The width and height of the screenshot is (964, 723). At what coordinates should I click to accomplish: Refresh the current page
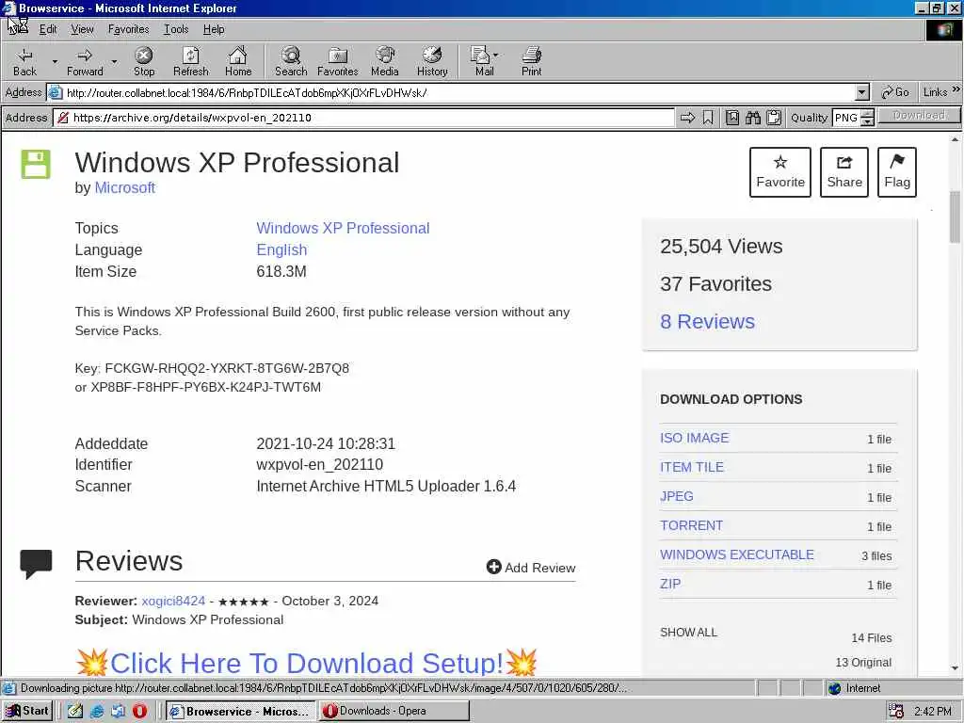click(190, 61)
